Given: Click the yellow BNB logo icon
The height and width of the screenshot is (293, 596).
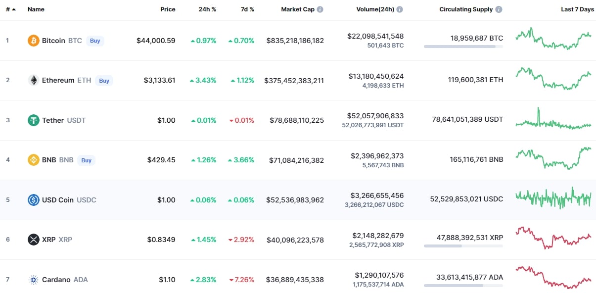Looking at the screenshot, I should [33, 160].
